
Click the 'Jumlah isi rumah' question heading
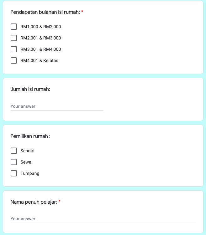coord(30,89)
